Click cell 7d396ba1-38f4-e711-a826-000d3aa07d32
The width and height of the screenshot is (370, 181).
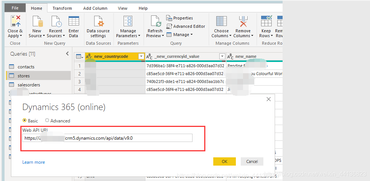[x=186, y=66]
